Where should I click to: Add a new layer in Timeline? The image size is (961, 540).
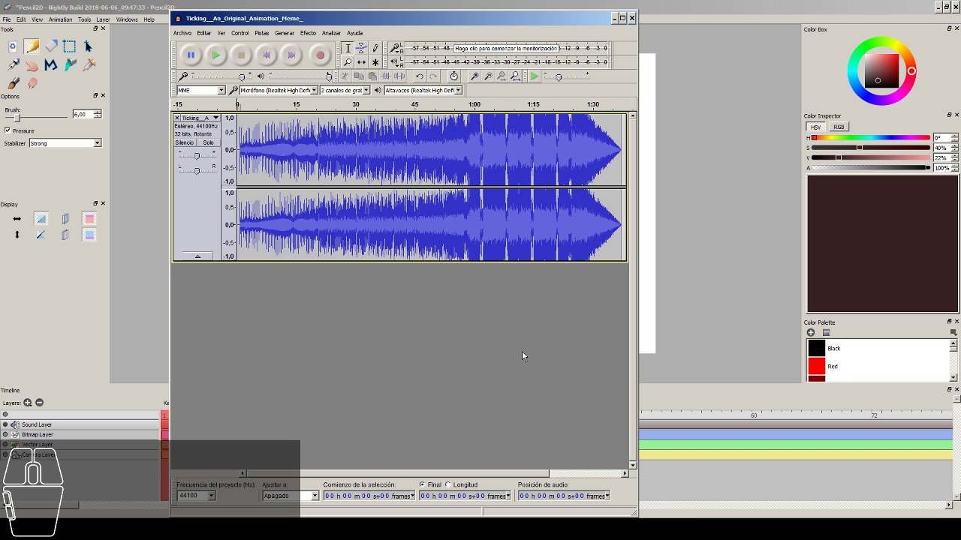pyautogui.click(x=28, y=403)
